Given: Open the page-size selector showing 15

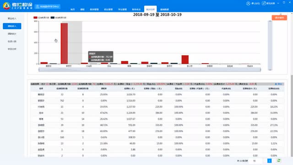Looking at the screenshot, I should (x=255, y=161).
